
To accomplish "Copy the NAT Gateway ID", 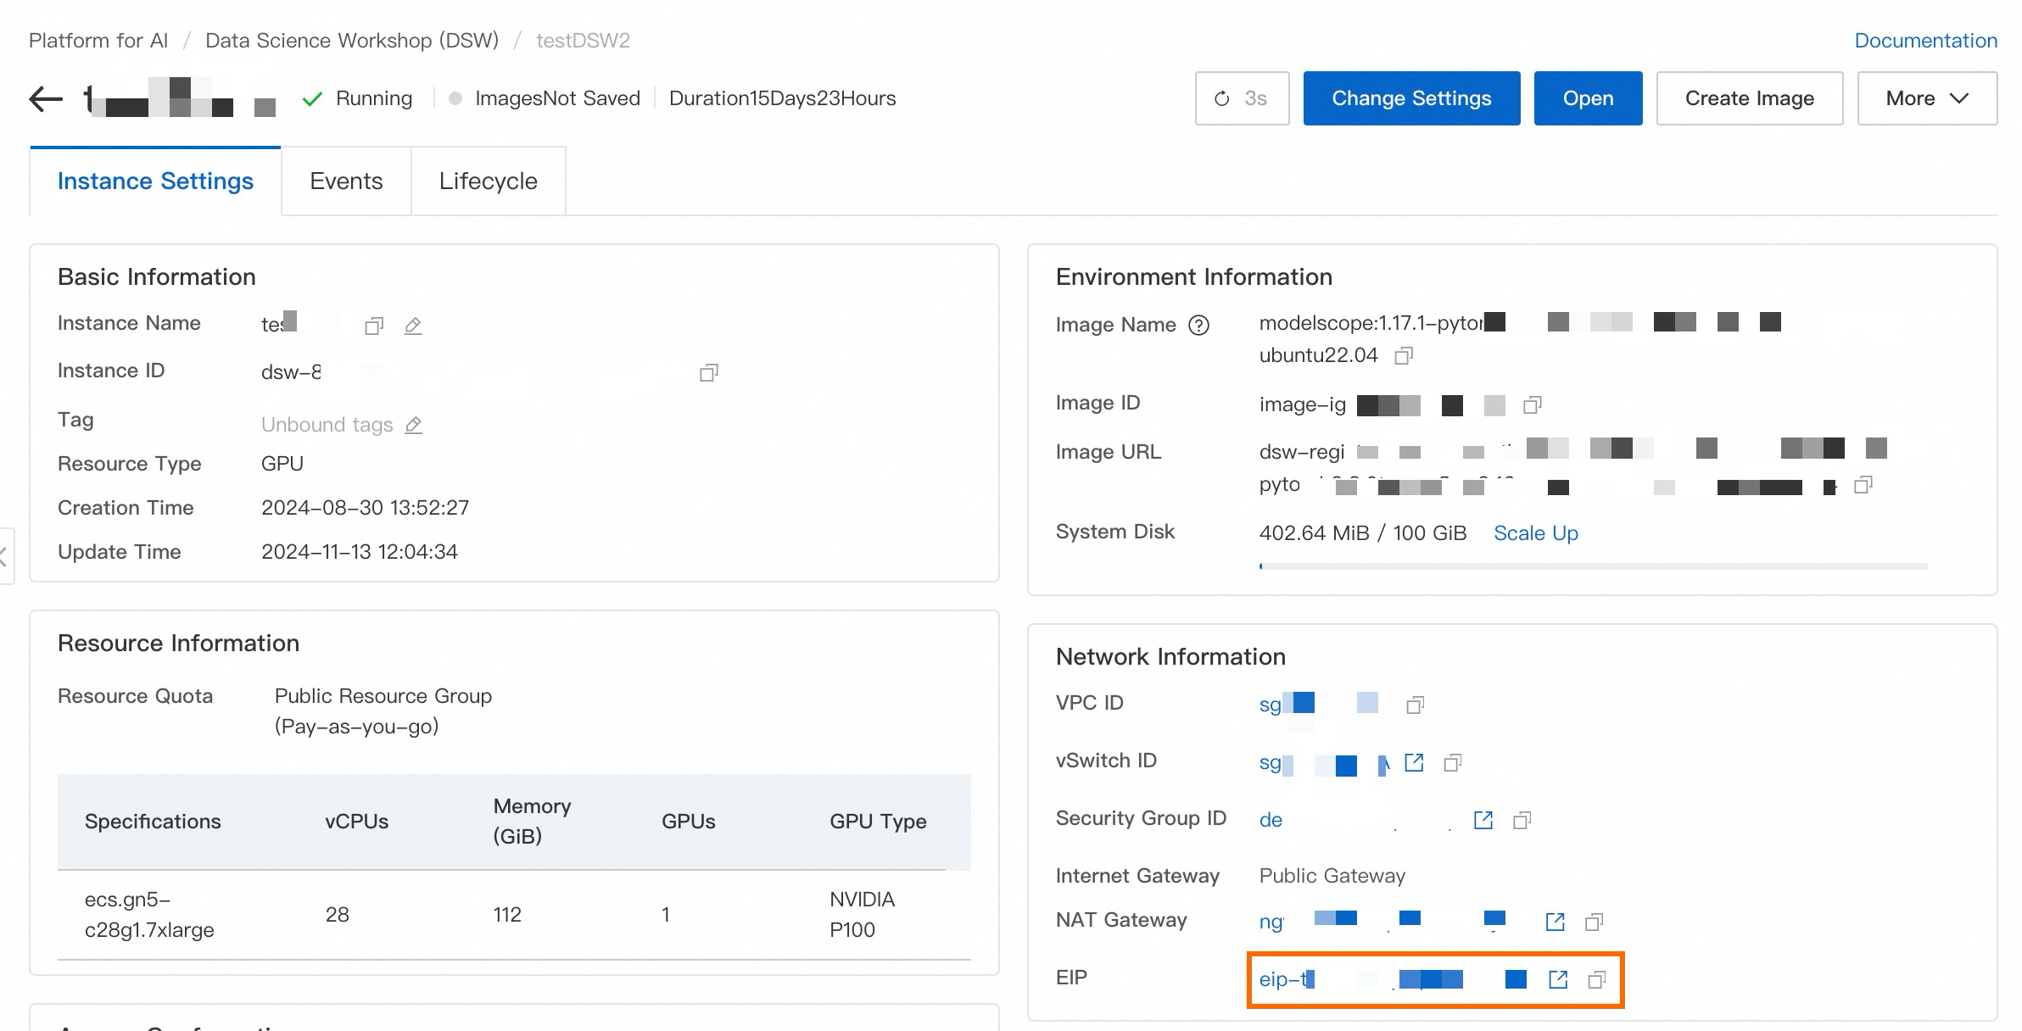I will click(1595, 922).
